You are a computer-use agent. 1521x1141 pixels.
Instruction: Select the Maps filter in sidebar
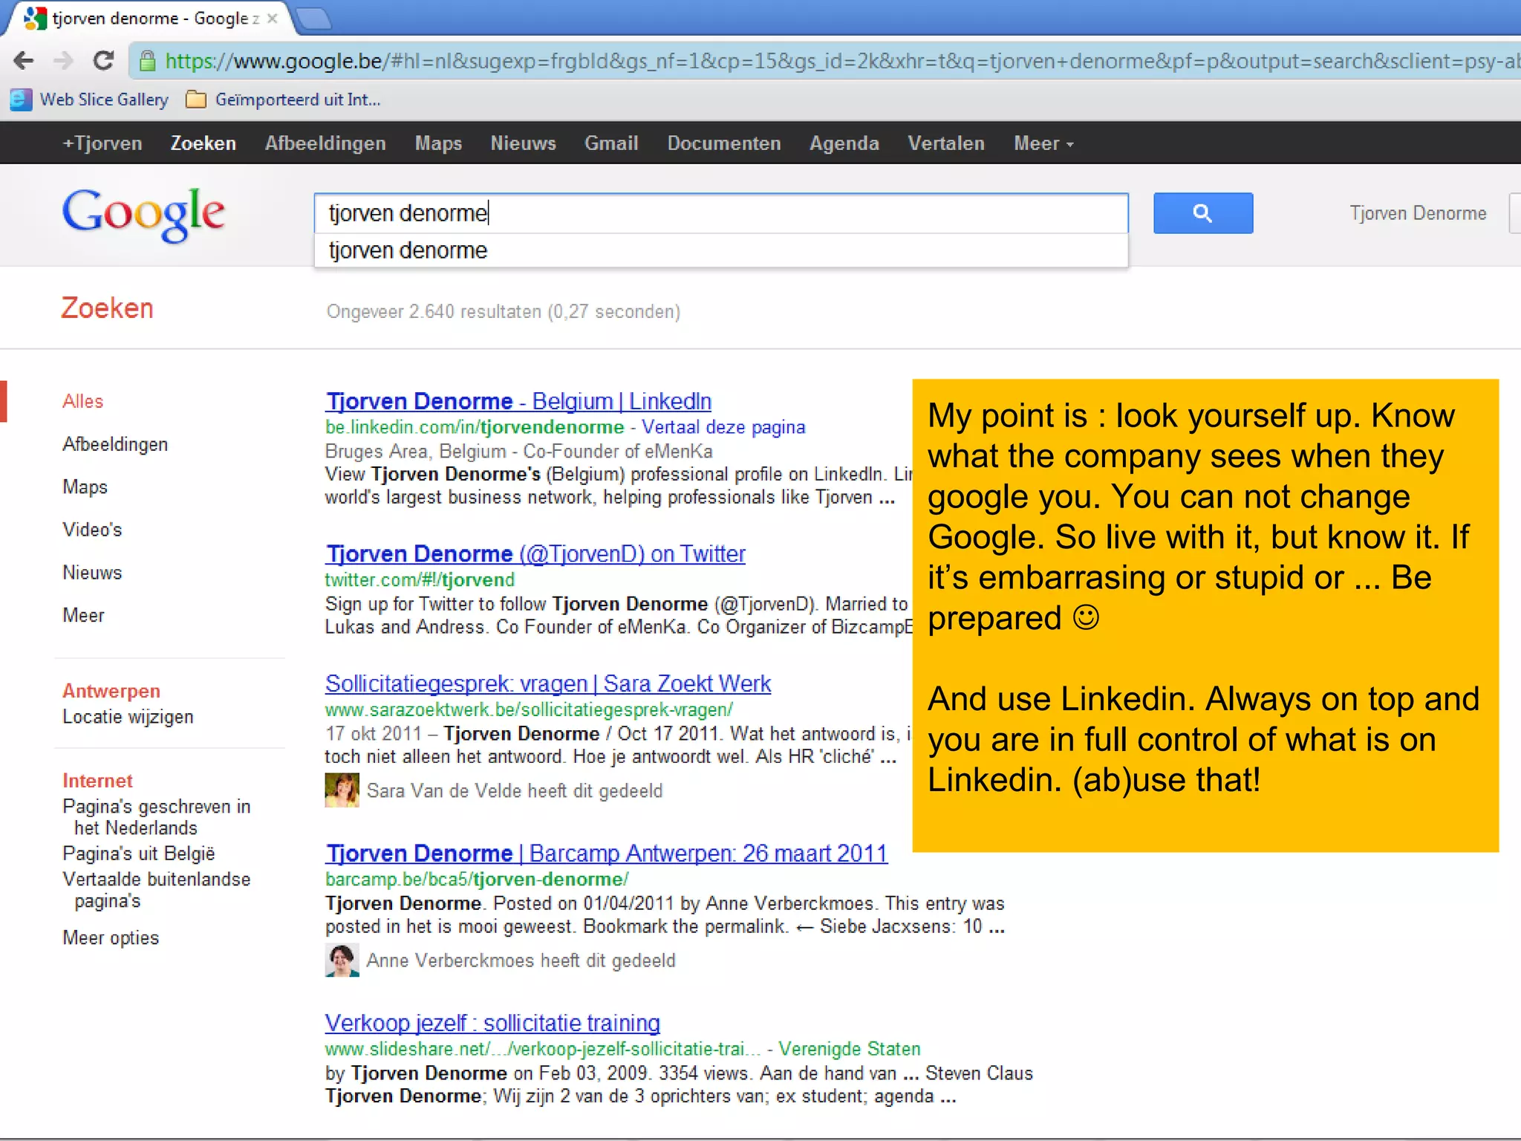85,487
